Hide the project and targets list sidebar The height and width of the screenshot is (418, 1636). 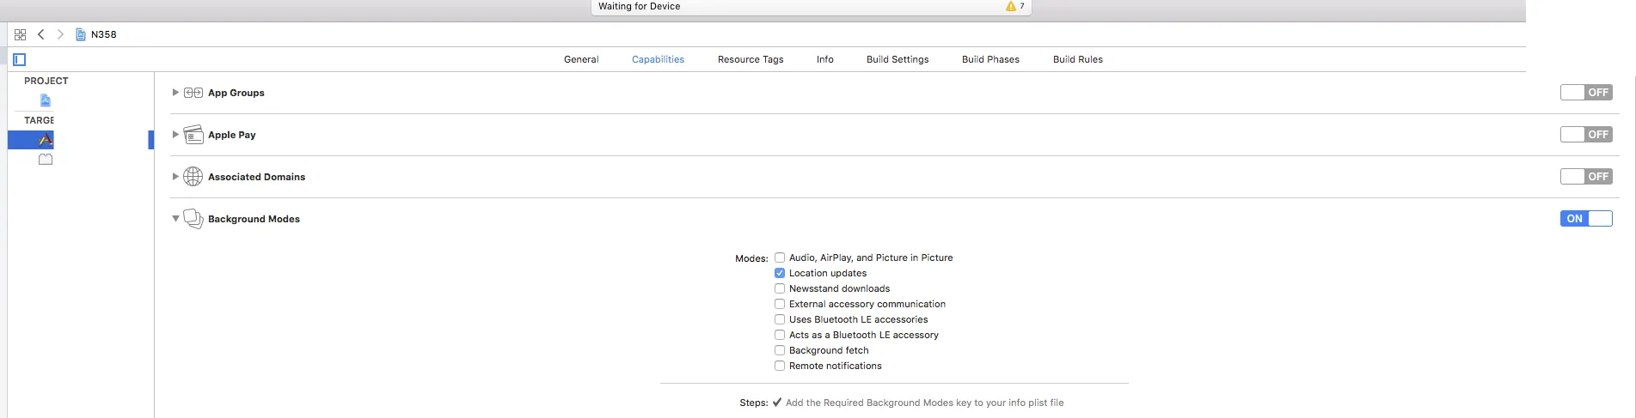click(x=20, y=59)
